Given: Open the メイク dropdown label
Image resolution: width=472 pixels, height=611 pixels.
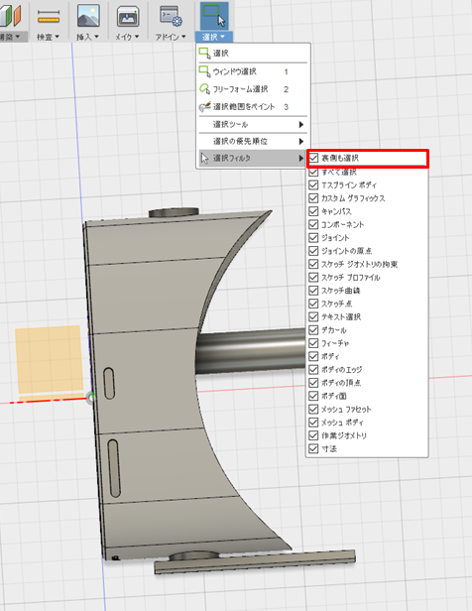Looking at the screenshot, I should [127, 37].
